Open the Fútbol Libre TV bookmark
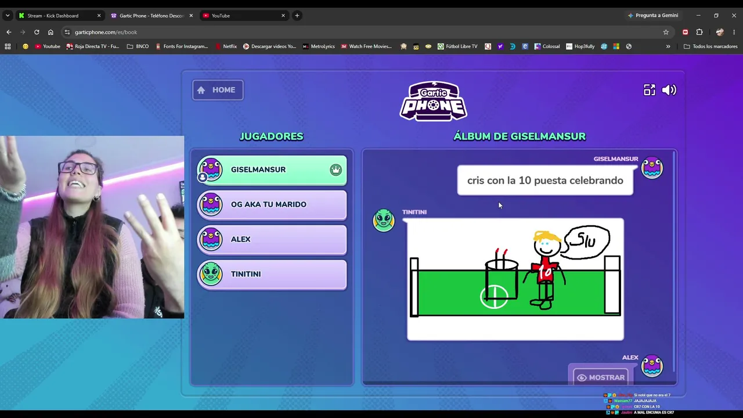 coord(457,46)
